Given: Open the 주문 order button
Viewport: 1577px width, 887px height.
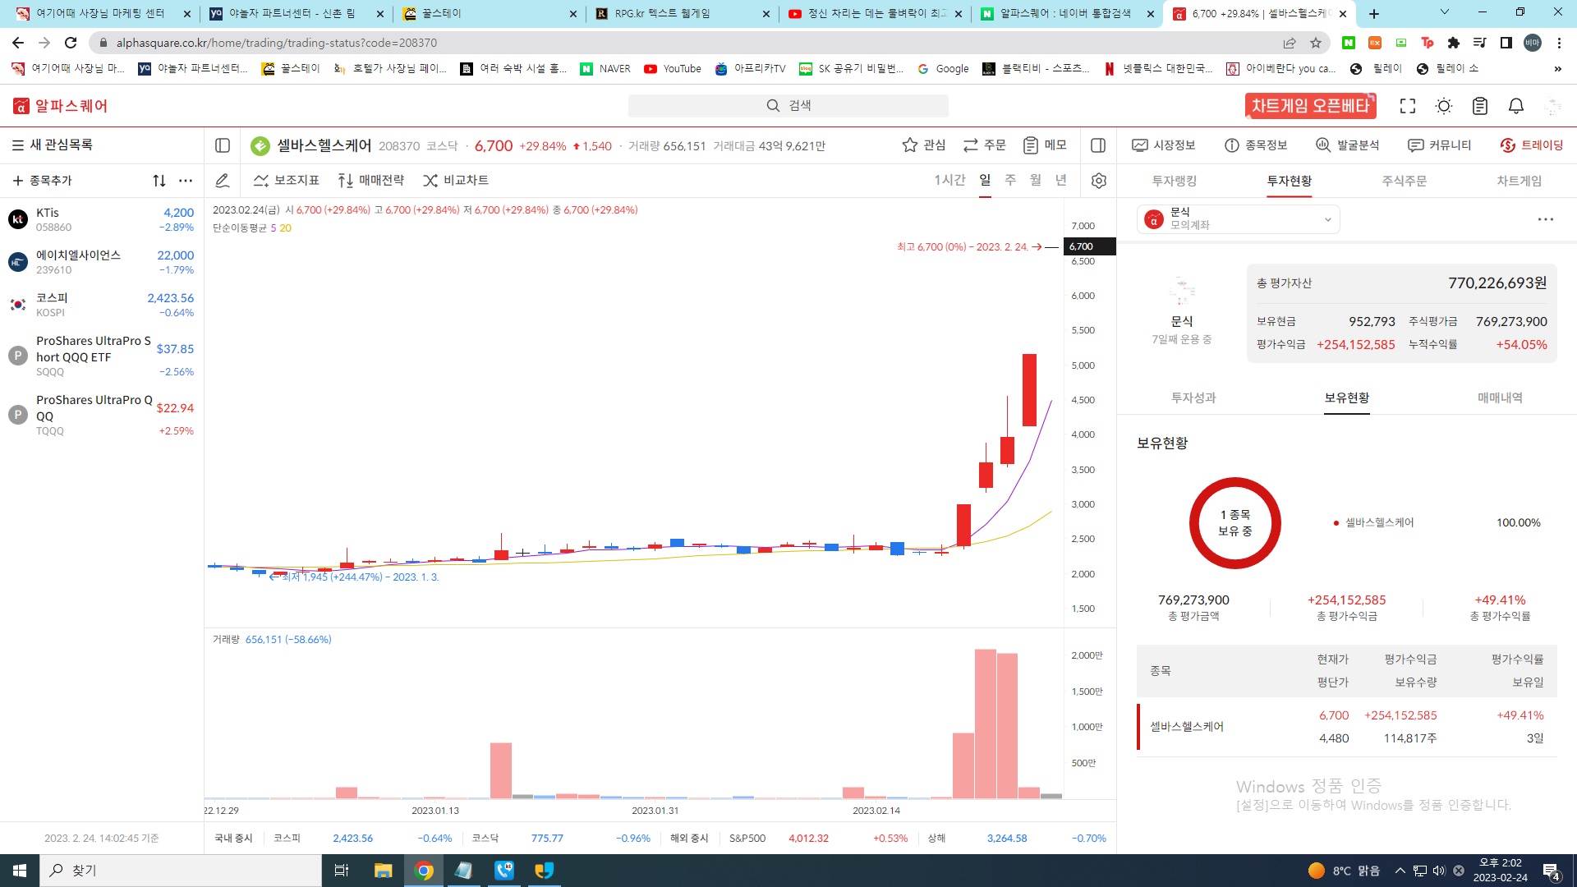Looking at the screenshot, I should point(985,145).
